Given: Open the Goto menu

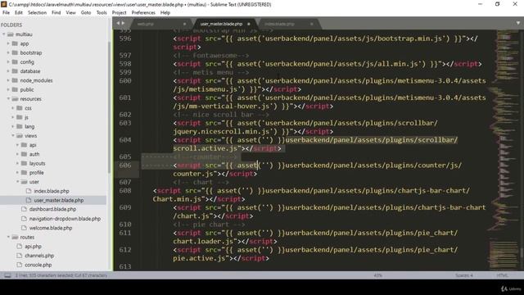Looking at the screenshot, I should (86, 13).
